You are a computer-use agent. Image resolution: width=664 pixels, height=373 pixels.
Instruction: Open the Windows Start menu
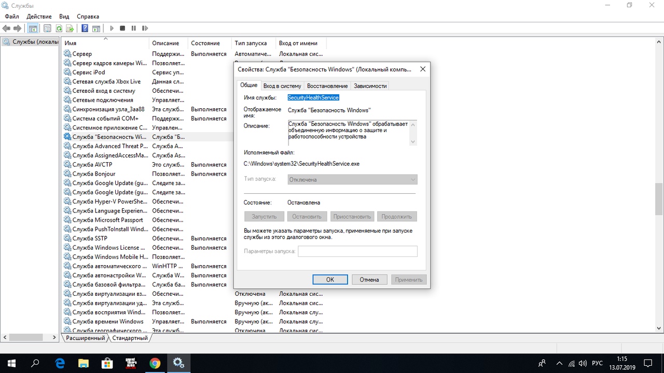pyautogui.click(x=11, y=363)
